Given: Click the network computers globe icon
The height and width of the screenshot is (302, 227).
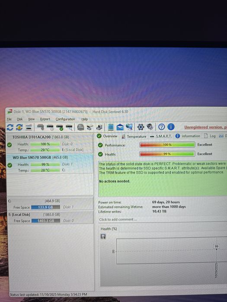Looking at the screenshot, I should click(x=129, y=127).
